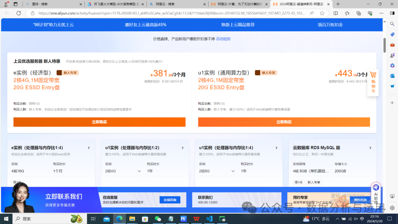The image size is (398, 224).
Task: Open the 2核4G instance dropdown
Action: [x=123, y=171]
